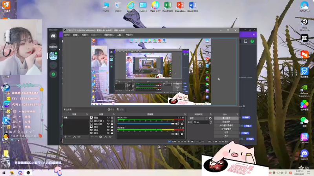Image resolution: width=314 pixels, height=176 pixels.
Task: Open the 工具(T) menu in OBS
Action: pos(120,35)
